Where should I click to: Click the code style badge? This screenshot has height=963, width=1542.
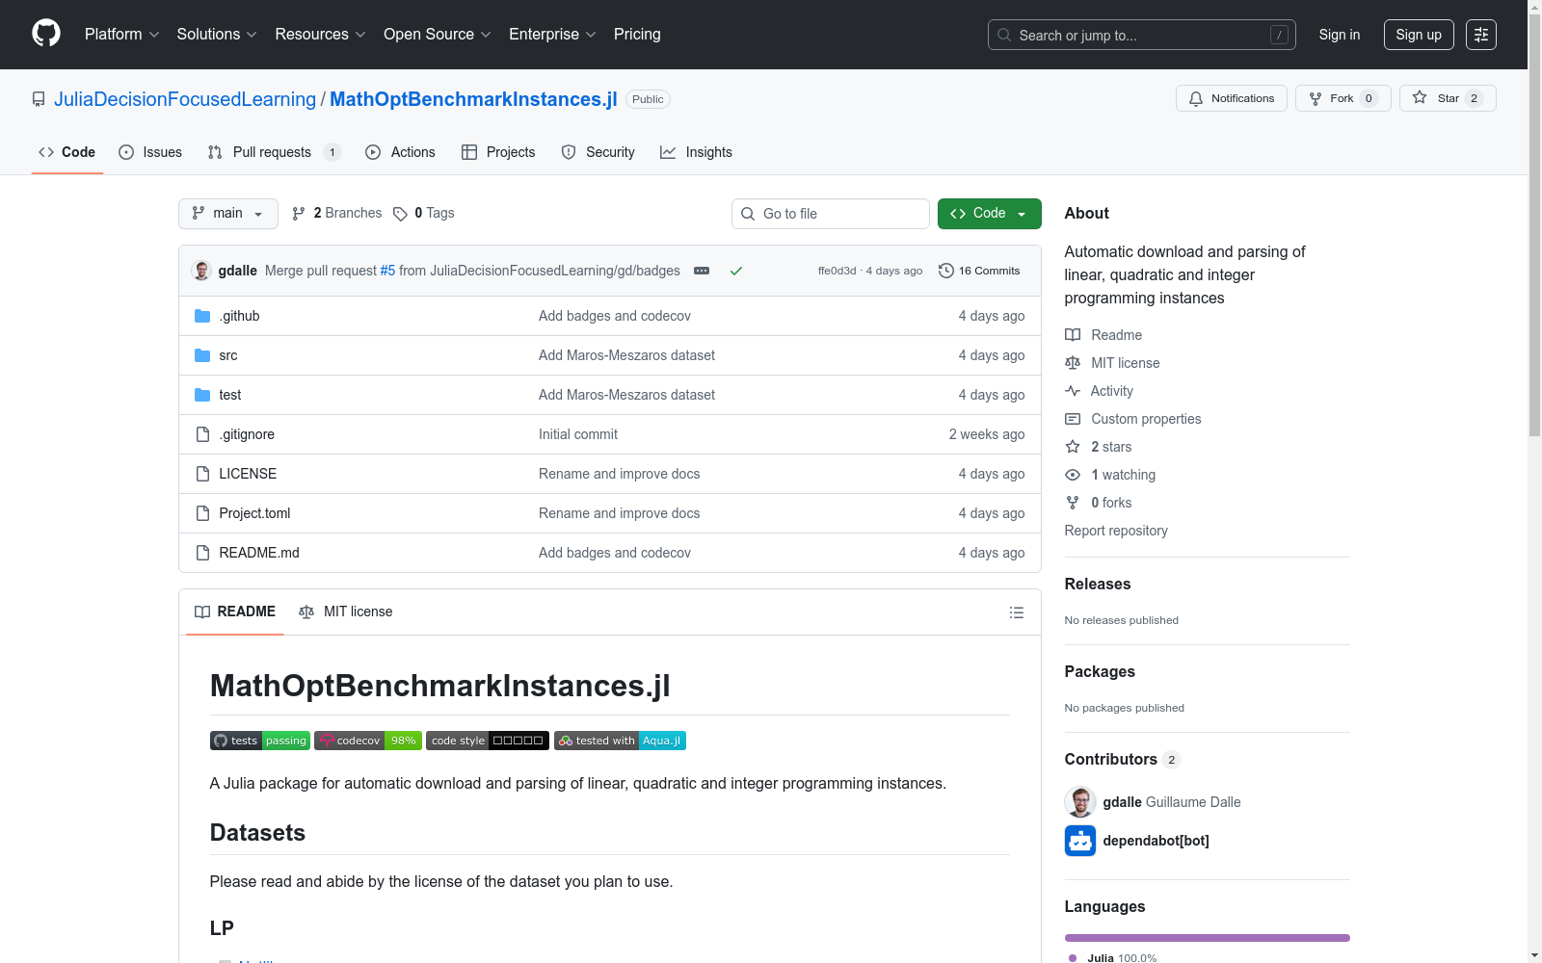pyautogui.click(x=488, y=741)
